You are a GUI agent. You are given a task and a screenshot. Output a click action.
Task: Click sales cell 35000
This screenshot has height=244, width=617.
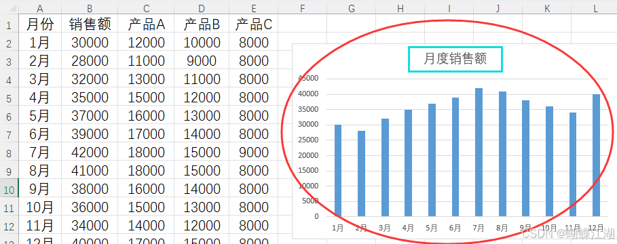[x=90, y=98]
